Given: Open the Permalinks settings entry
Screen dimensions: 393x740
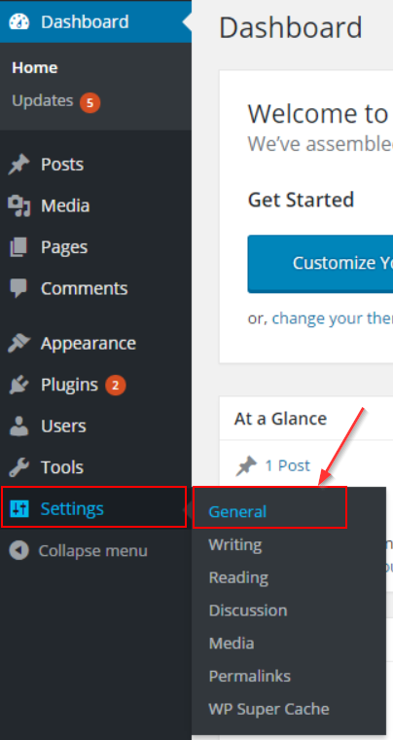Looking at the screenshot, I should pos(250,676).
